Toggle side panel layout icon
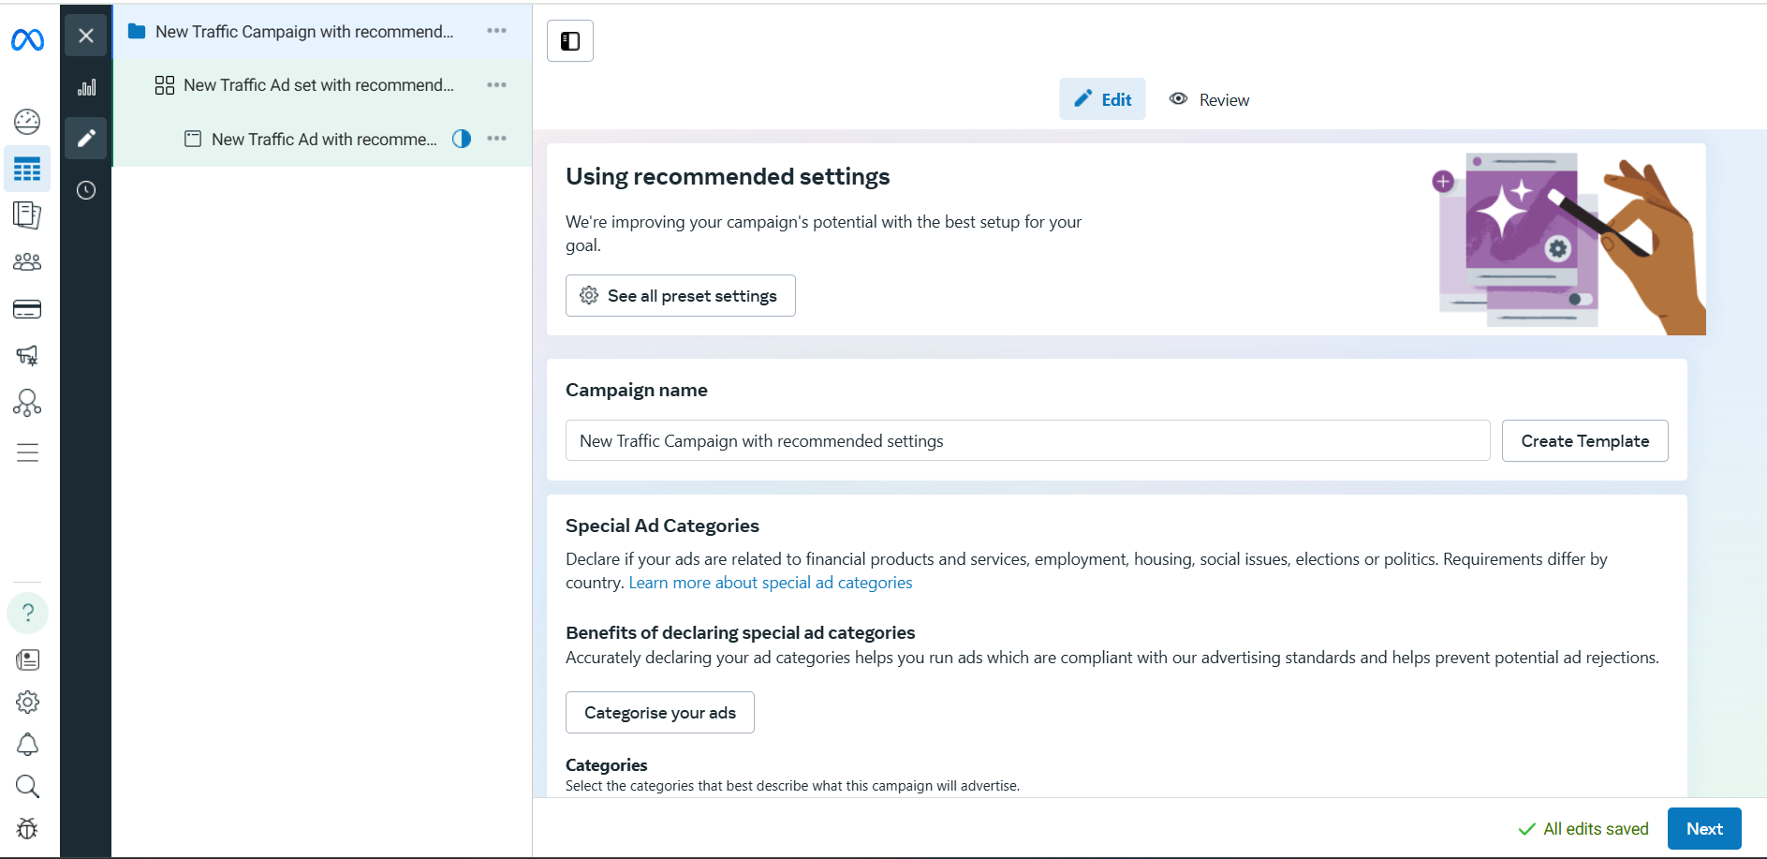This screenshot has width=1767, height=859. tap(570, 40)
